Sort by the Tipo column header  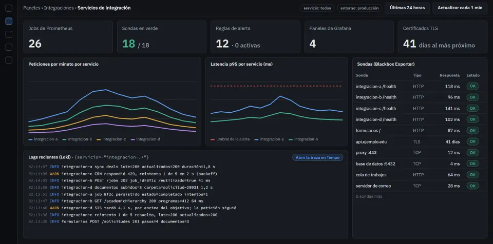pos(417,75)
